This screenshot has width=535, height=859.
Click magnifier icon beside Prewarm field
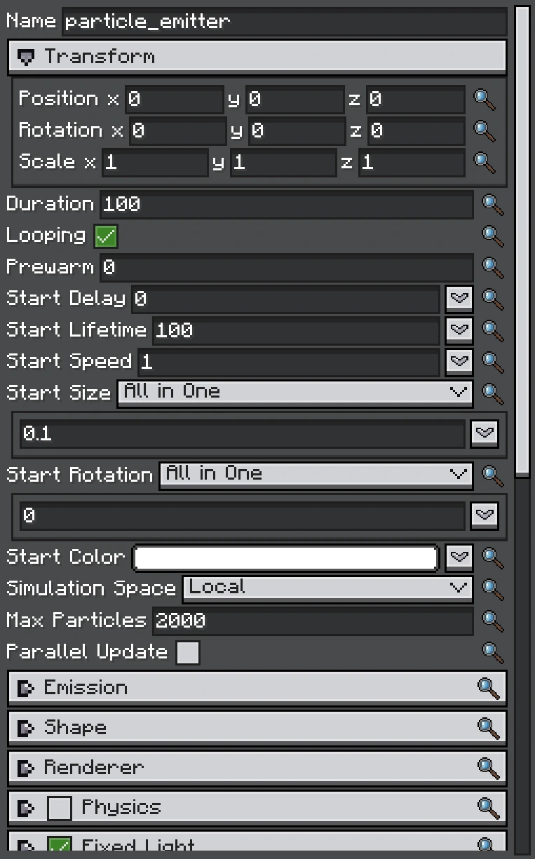493,268
